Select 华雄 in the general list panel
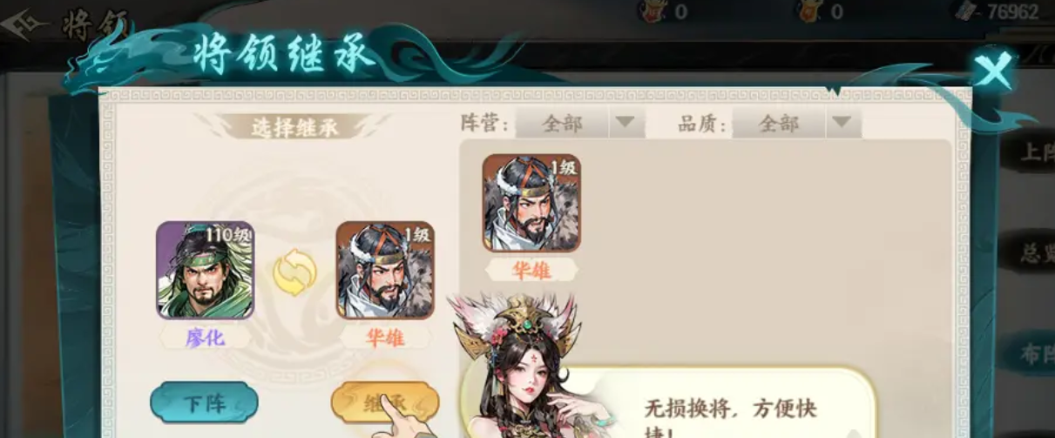 [531, 204]
